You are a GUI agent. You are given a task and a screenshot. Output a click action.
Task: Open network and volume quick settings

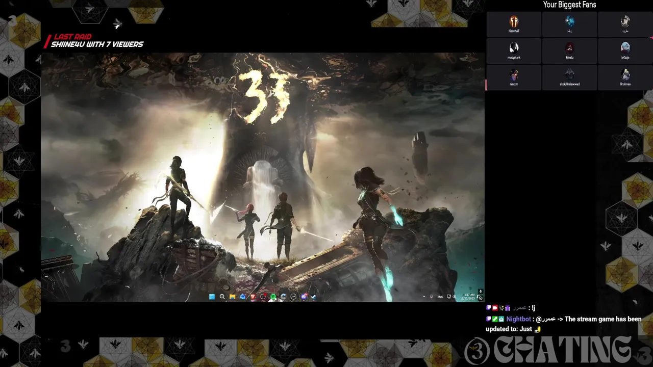tap(451, 297)
